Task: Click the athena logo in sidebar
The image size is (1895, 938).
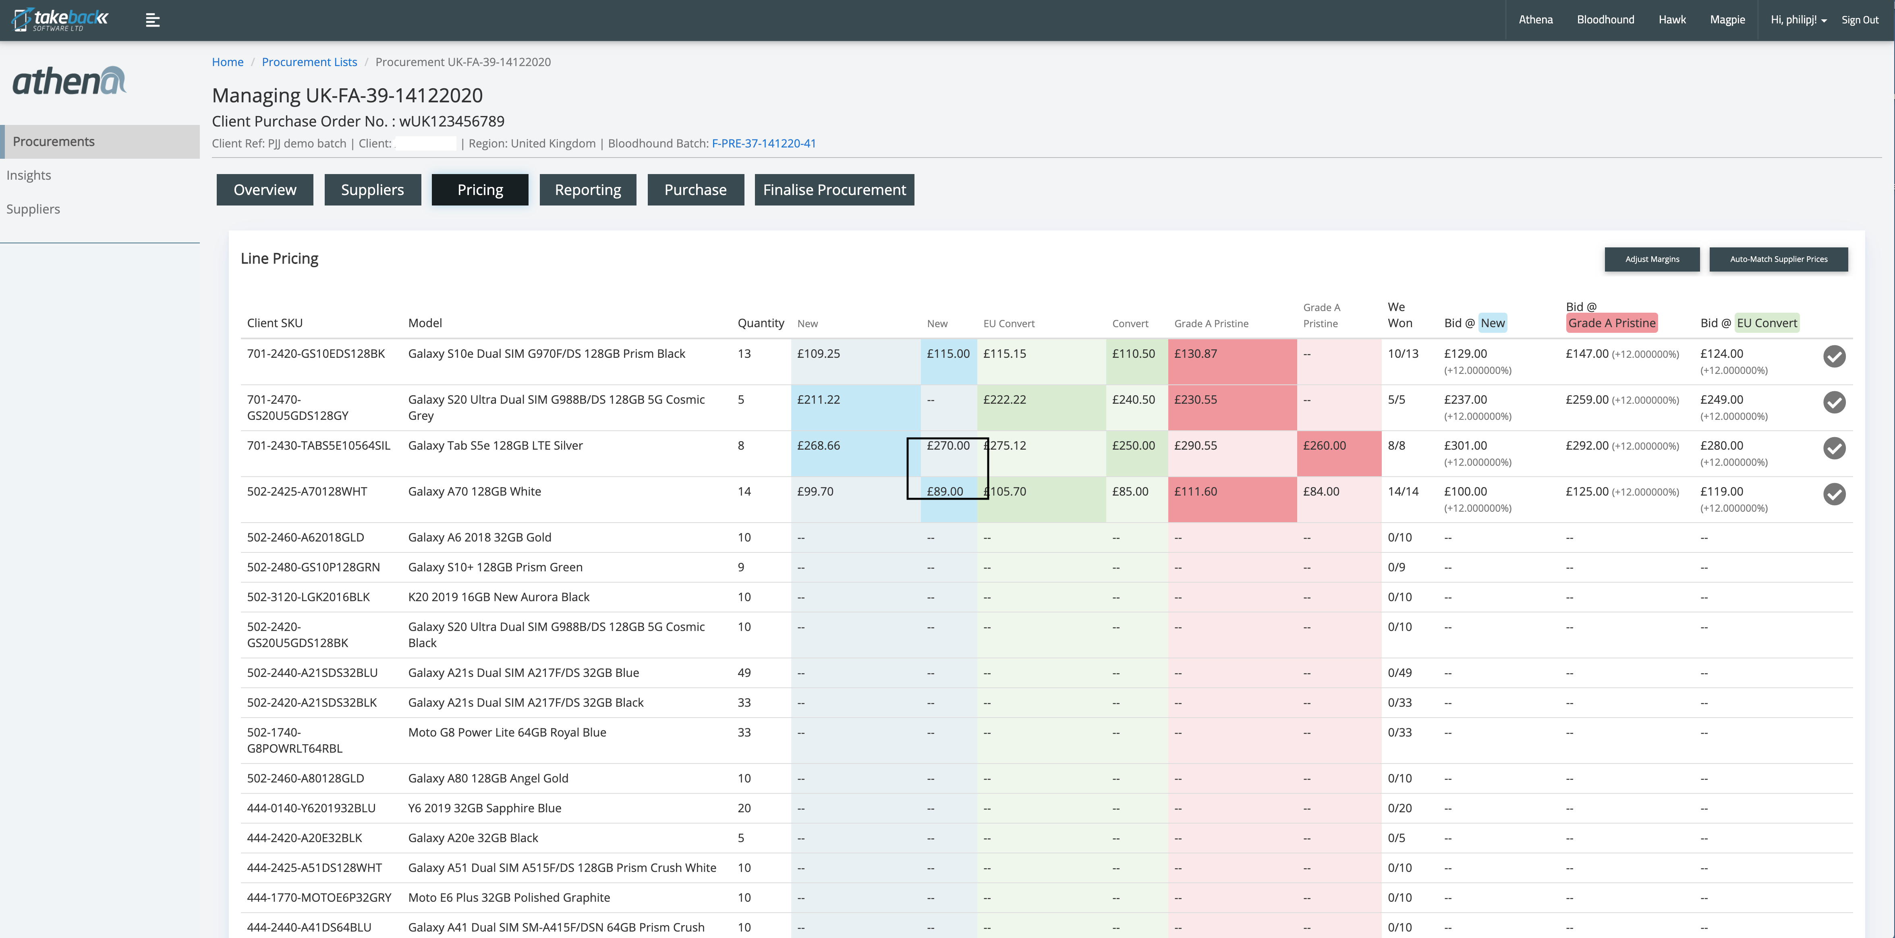Action: click(69, 81)
